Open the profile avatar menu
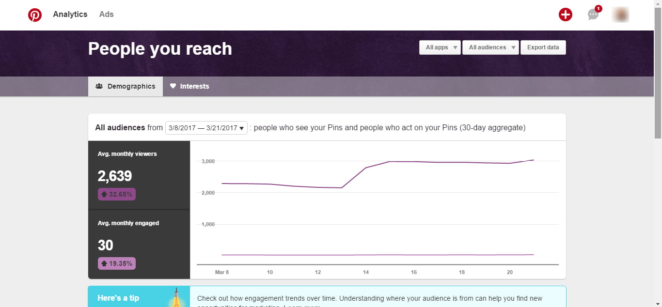The width and height of the screenshot is (662, 307). point(620,15)
